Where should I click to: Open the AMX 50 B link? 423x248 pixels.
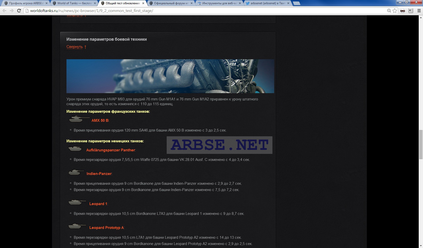(100, 120)
